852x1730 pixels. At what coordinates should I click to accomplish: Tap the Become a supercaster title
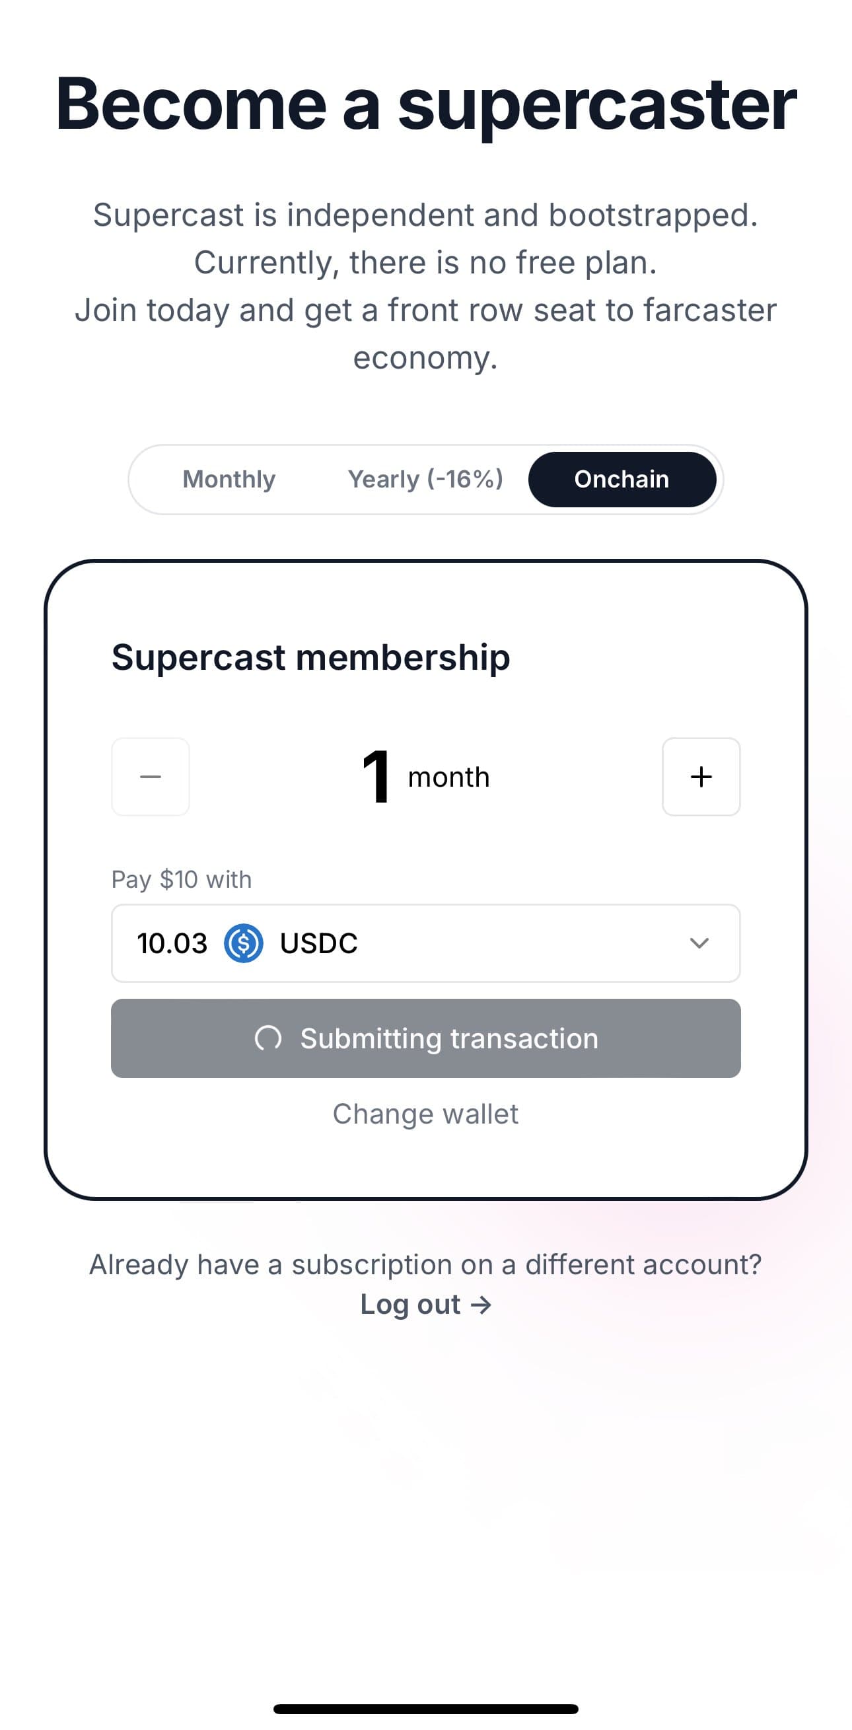(425, 104)
